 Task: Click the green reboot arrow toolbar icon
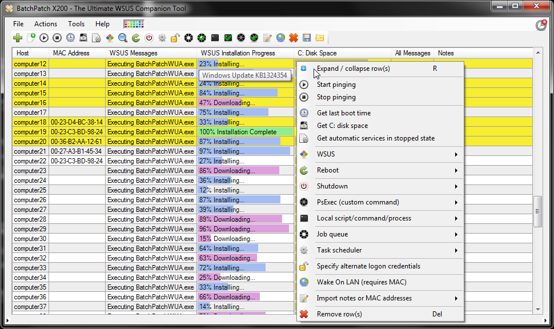pos(136,38)
